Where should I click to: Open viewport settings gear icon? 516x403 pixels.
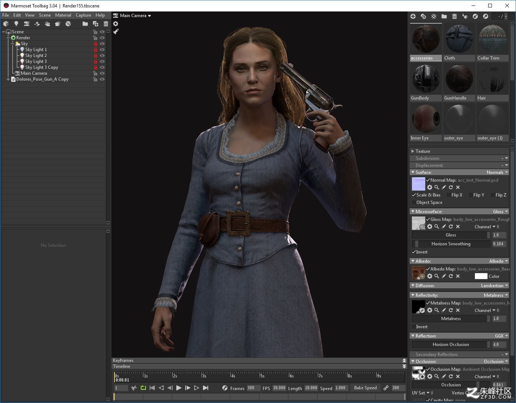click(x=116, y=24)
